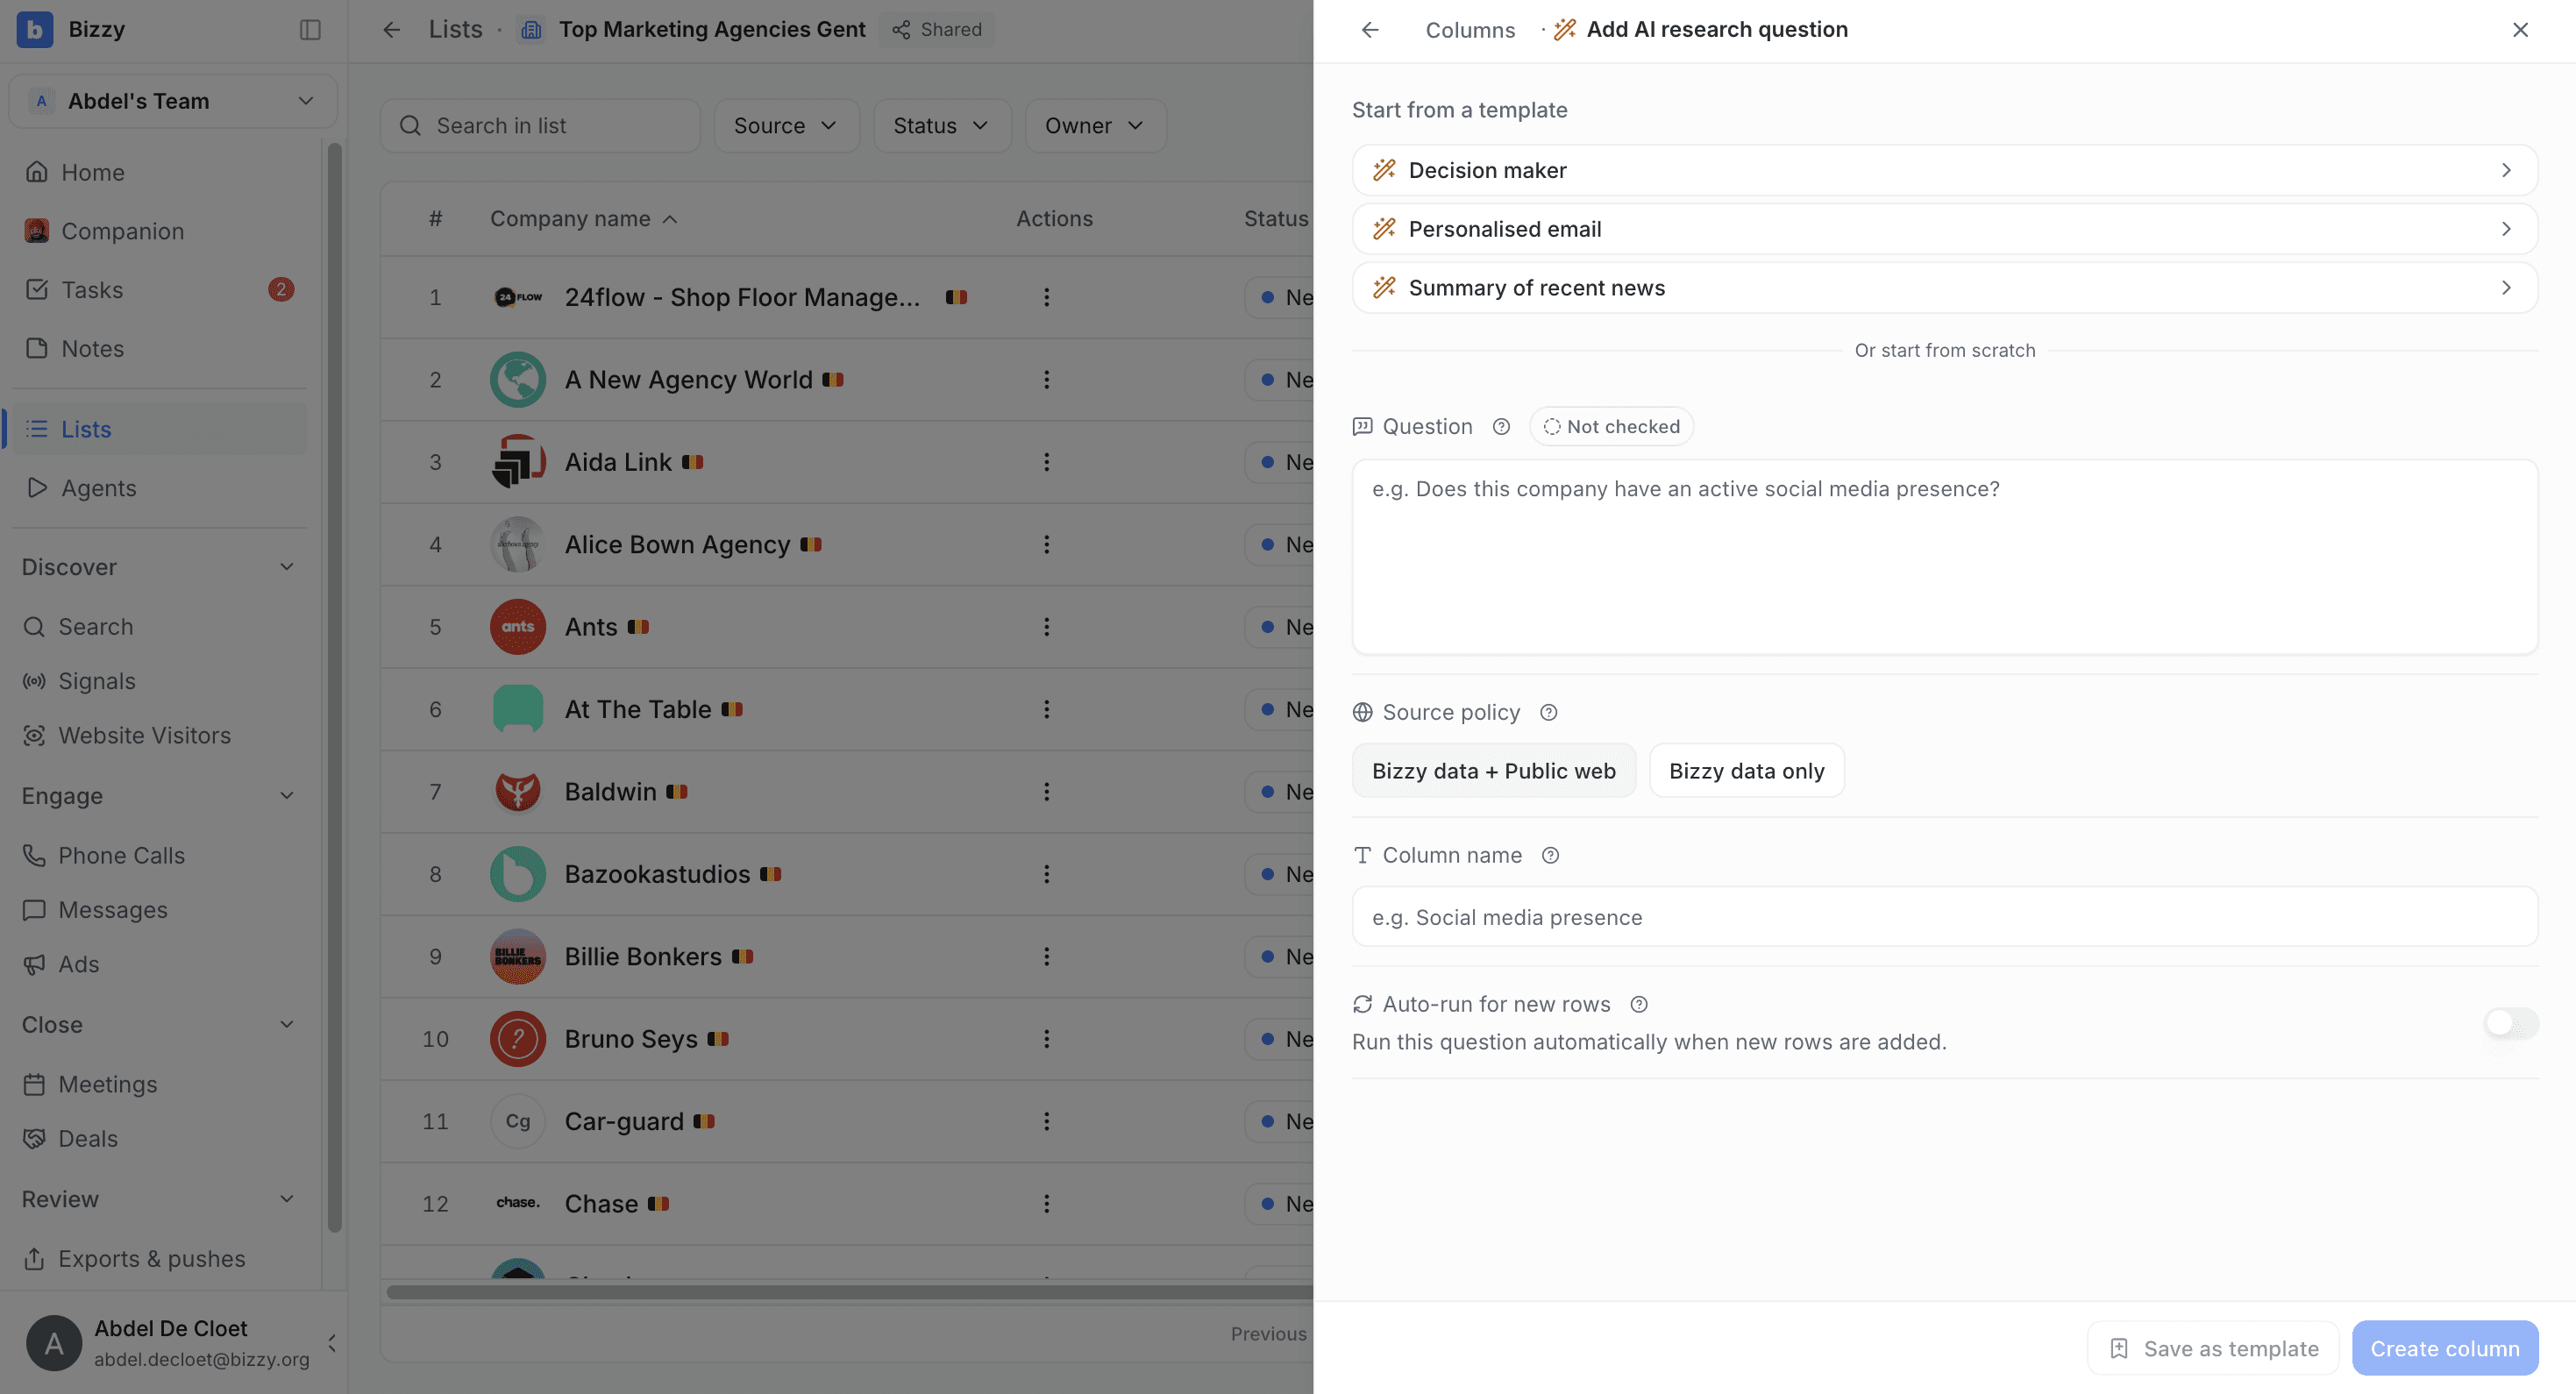Open the Source filter dropdown

786,126
